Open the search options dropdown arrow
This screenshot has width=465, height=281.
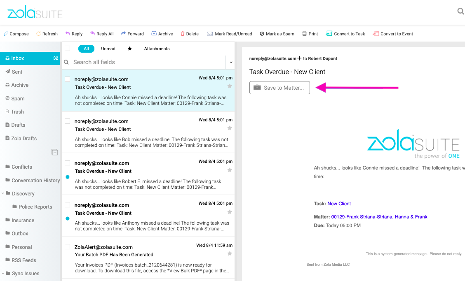point(231,63)
